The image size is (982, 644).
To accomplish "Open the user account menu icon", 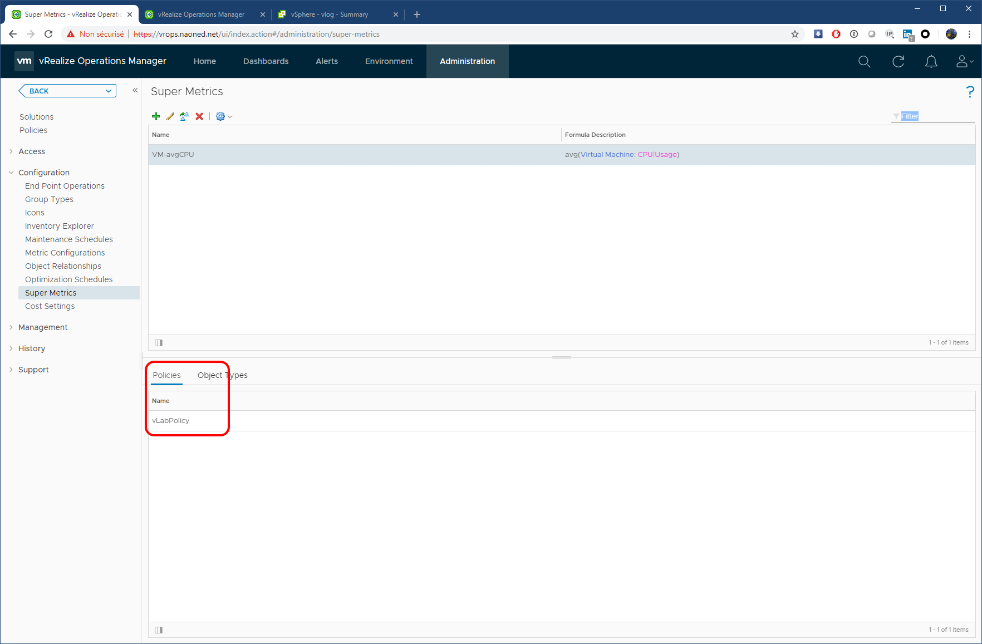I will click(965, 61).
